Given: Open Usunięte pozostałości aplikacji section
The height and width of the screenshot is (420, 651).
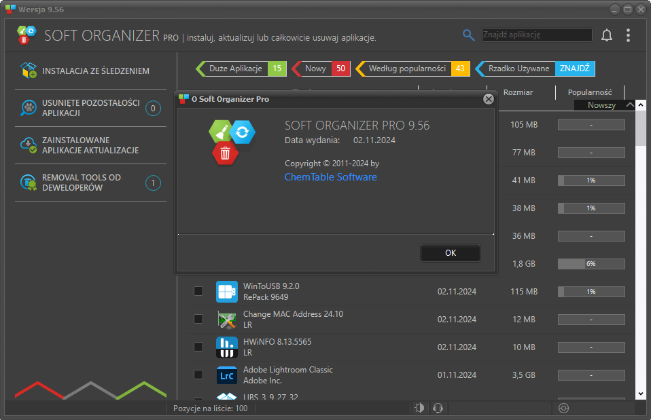Looking at the screenshot, I should tap(90, 108).
